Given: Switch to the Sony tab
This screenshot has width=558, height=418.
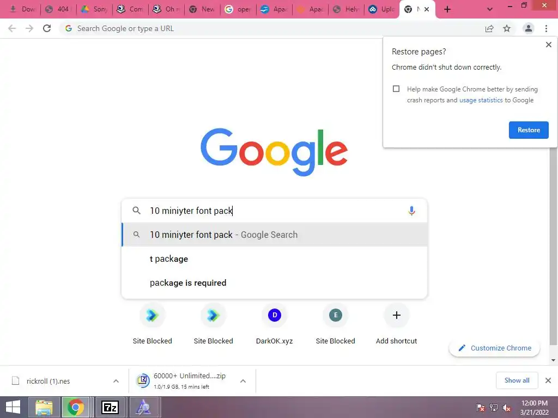Looking at the screenshot, I should tap(94, 9).
